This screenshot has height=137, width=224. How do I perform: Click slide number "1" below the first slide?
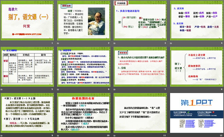(x=52, y=43)
